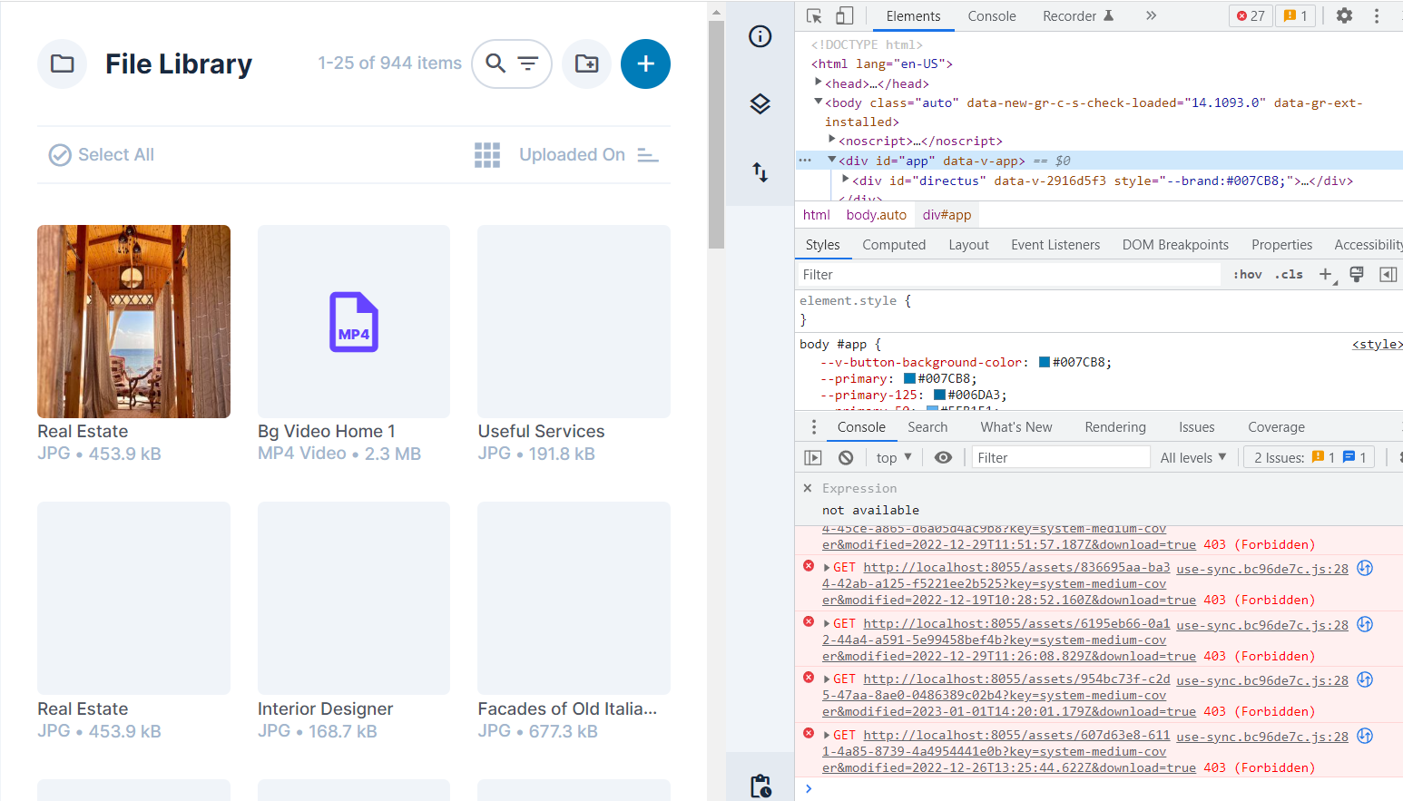The image size is (1403, 801).
Task: Open the Recorder tab
Action: [x=1071, y=15]
